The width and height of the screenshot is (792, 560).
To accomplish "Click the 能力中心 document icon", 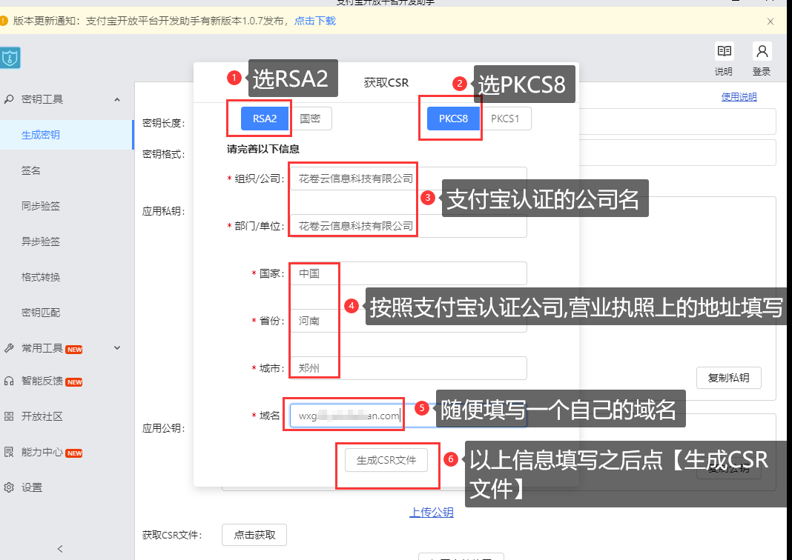I will click(9, 452).
